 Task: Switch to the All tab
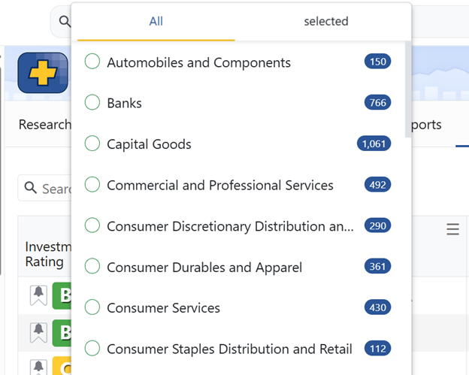(156, 22)
